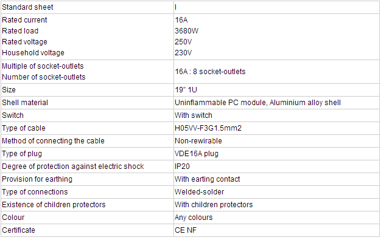Click the '230V' household voltage value

pos(183,53)
